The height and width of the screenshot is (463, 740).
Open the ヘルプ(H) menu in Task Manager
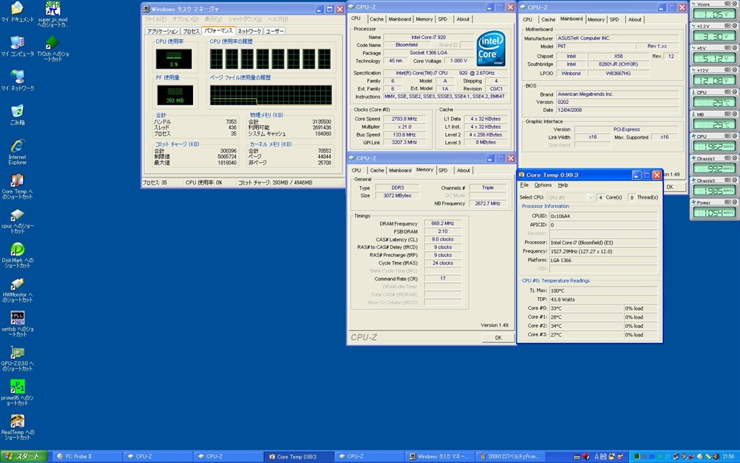tap(278, 20)
